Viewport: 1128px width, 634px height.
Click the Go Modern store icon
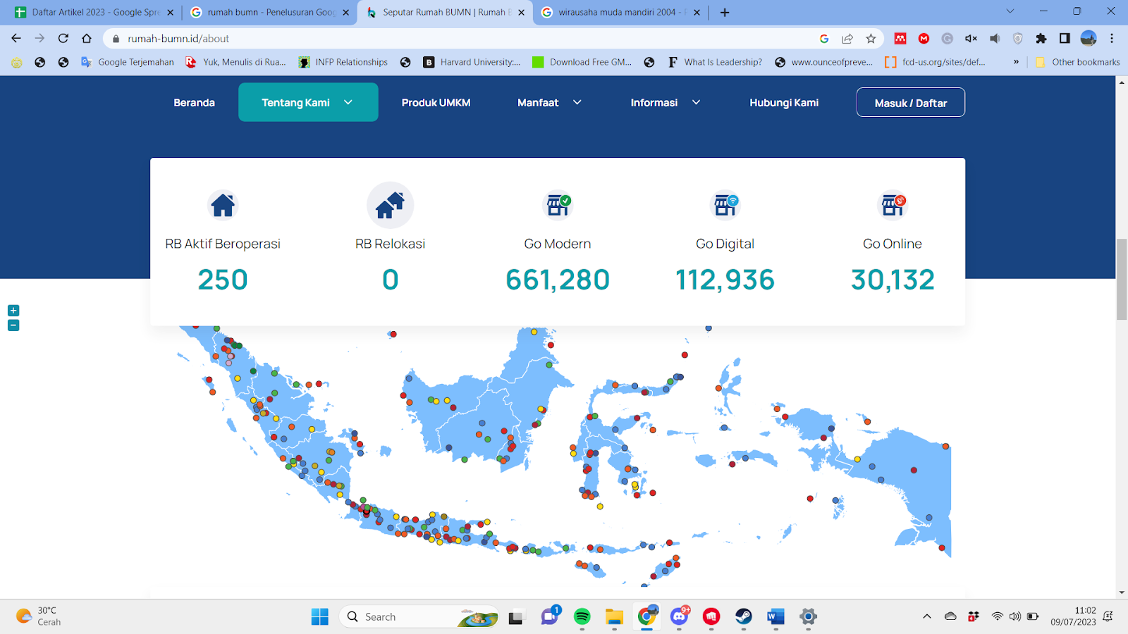click(x=558, y=205)
